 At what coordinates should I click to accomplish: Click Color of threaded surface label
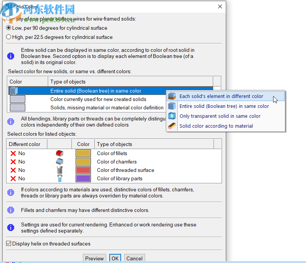click(x=125, y=170)
